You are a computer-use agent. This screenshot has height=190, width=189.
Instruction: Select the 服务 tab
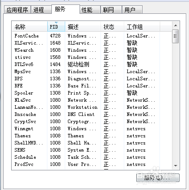click(x=66, y=9)
